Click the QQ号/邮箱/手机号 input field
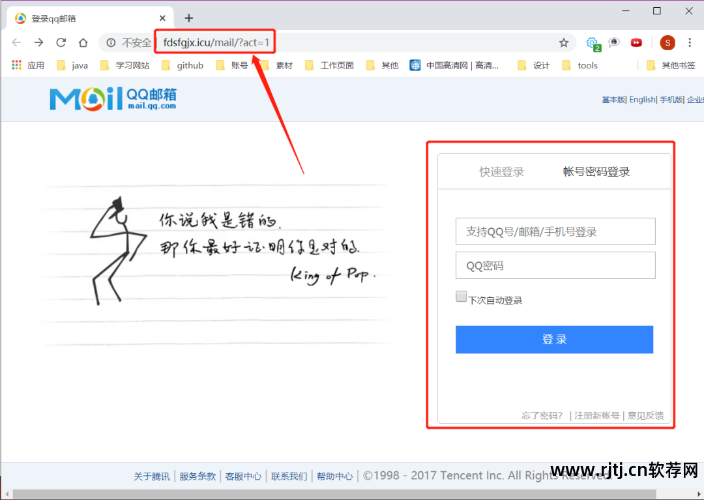 tap(555, 231)
